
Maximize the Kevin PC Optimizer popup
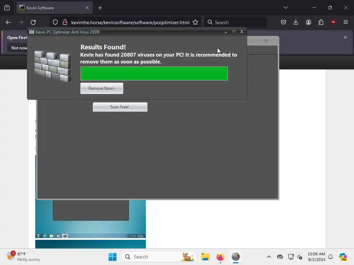(x=234, y=32)
